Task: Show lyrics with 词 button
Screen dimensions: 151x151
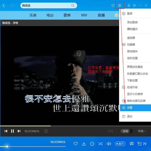Action: point(131,144)
